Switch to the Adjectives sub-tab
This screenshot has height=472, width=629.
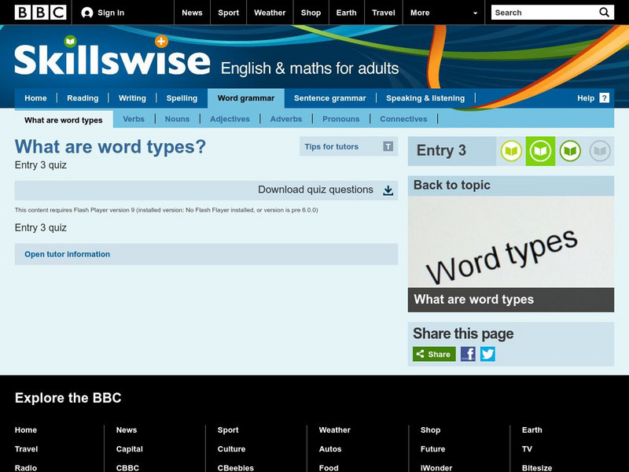[230, 120]
